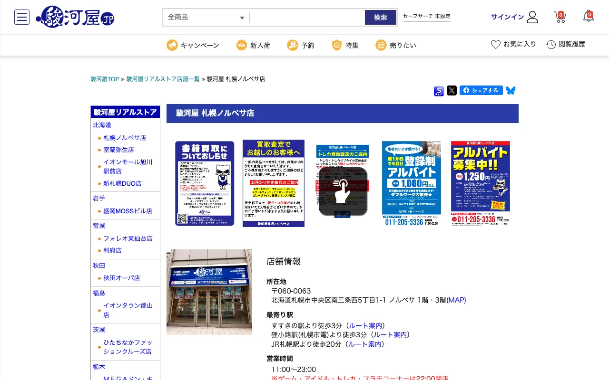Share on Bluesky butterfly icon

(511, 90)
